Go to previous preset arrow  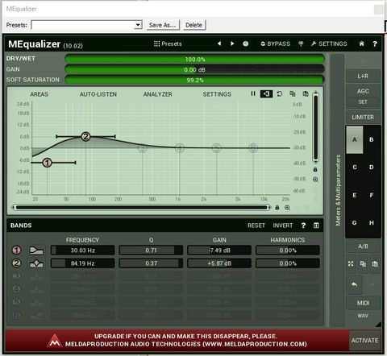[219, 43]
